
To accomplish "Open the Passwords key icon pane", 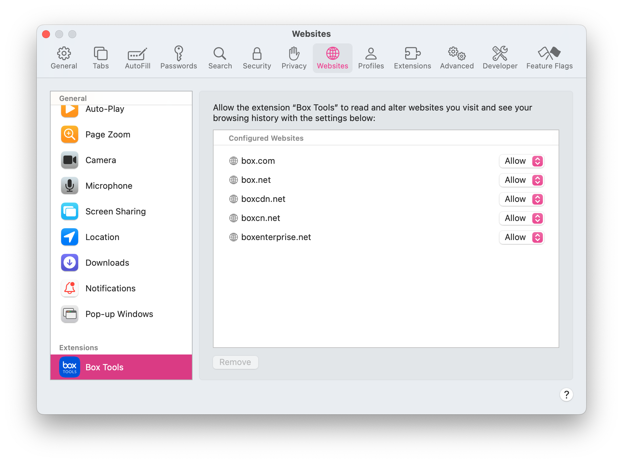I will click(x=178, y=54).
